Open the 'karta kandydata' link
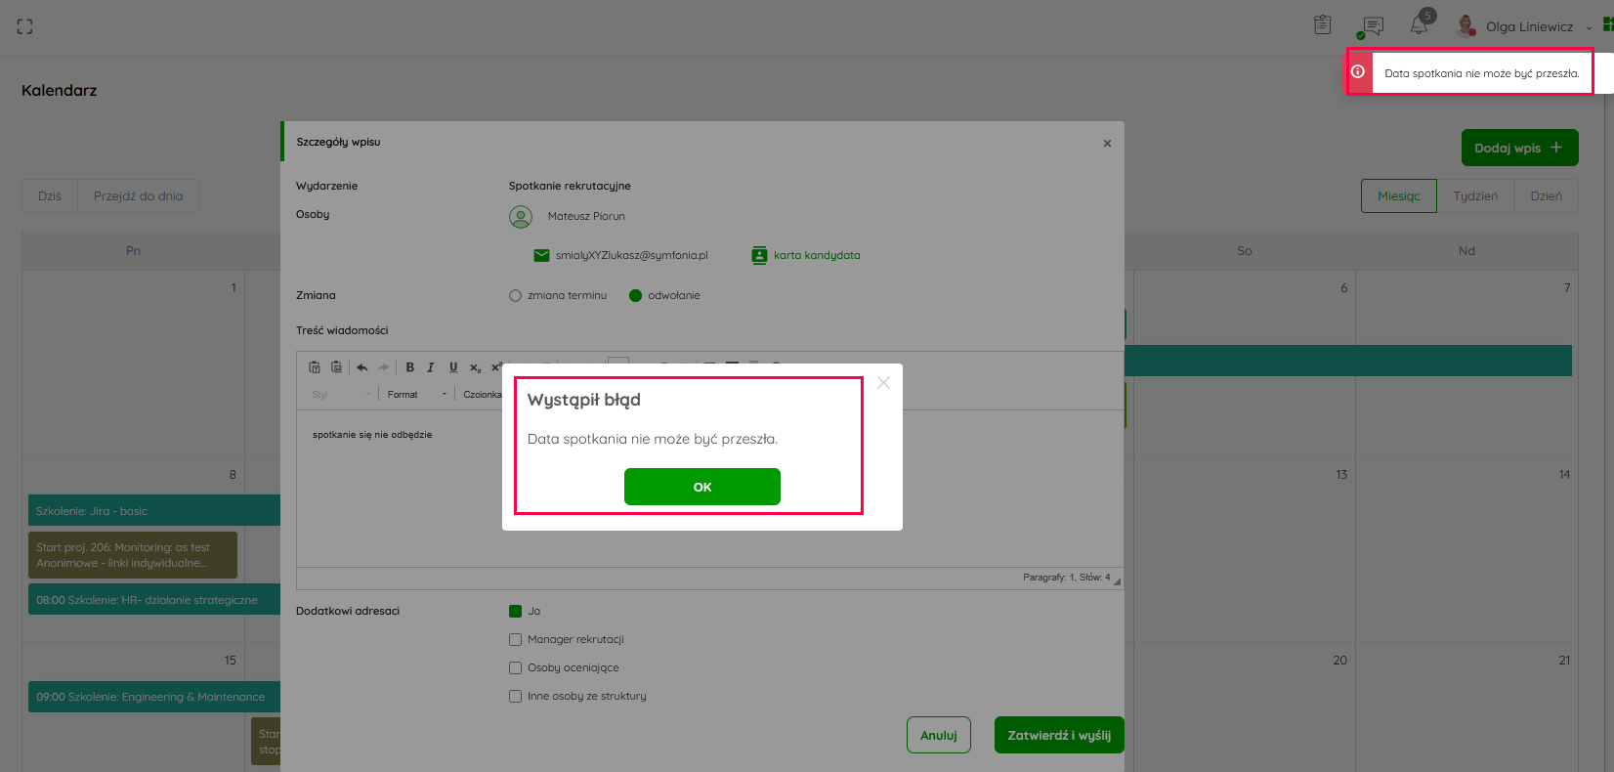Image resolution: width=1614 pixels, height=772 pixels. 817,255
